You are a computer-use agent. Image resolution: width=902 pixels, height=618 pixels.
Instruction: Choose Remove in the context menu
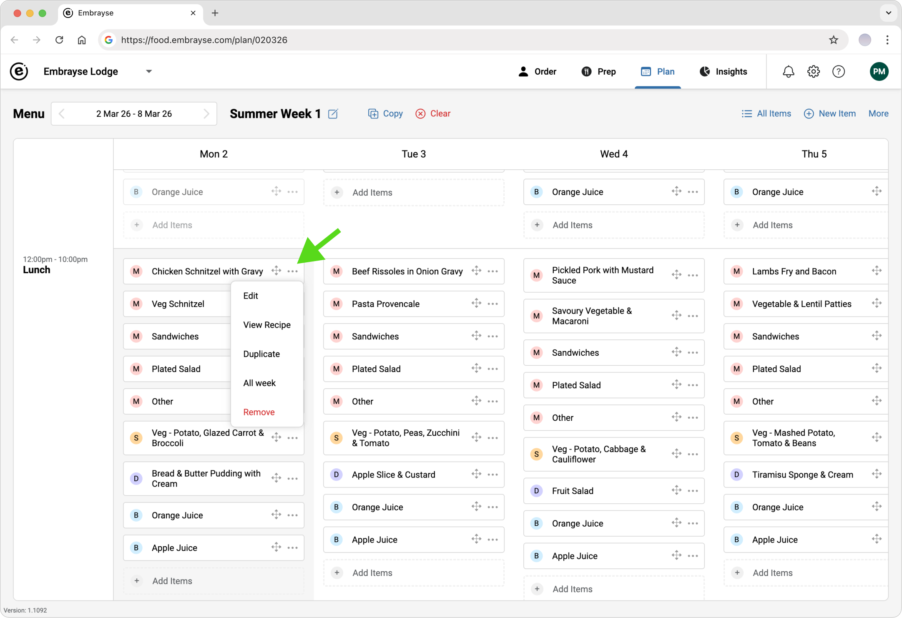click(x=259, y=412)
